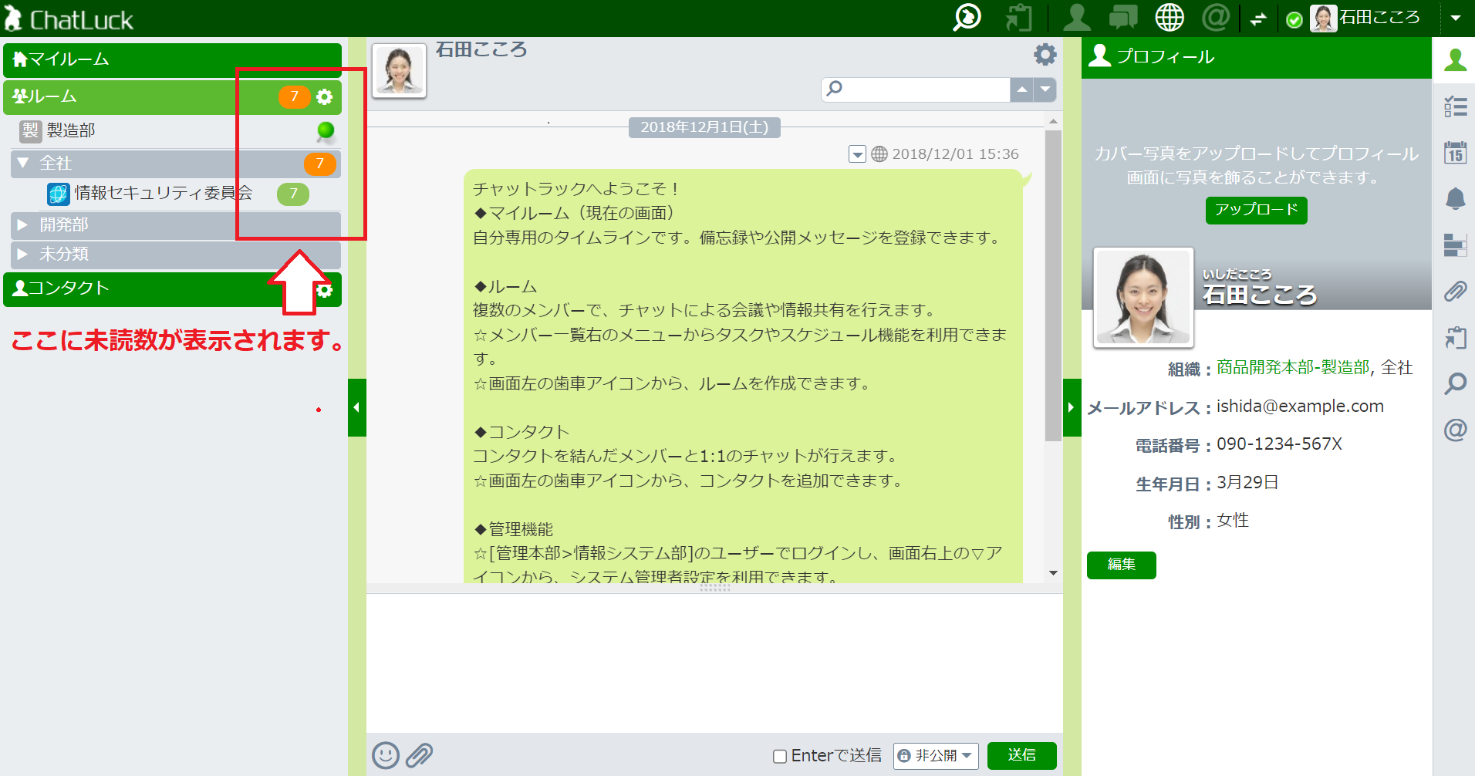Click the 送信 button
This screenshot has height=776, width=1475.
1022,755
